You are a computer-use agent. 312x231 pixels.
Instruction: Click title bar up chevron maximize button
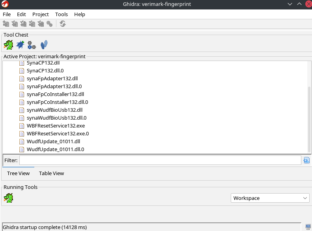pyautogui.click(x=299, y=4)
